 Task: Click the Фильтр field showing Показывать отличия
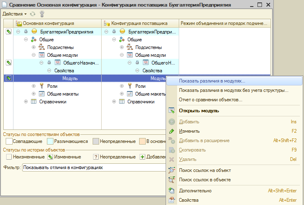tap(94, 167)
